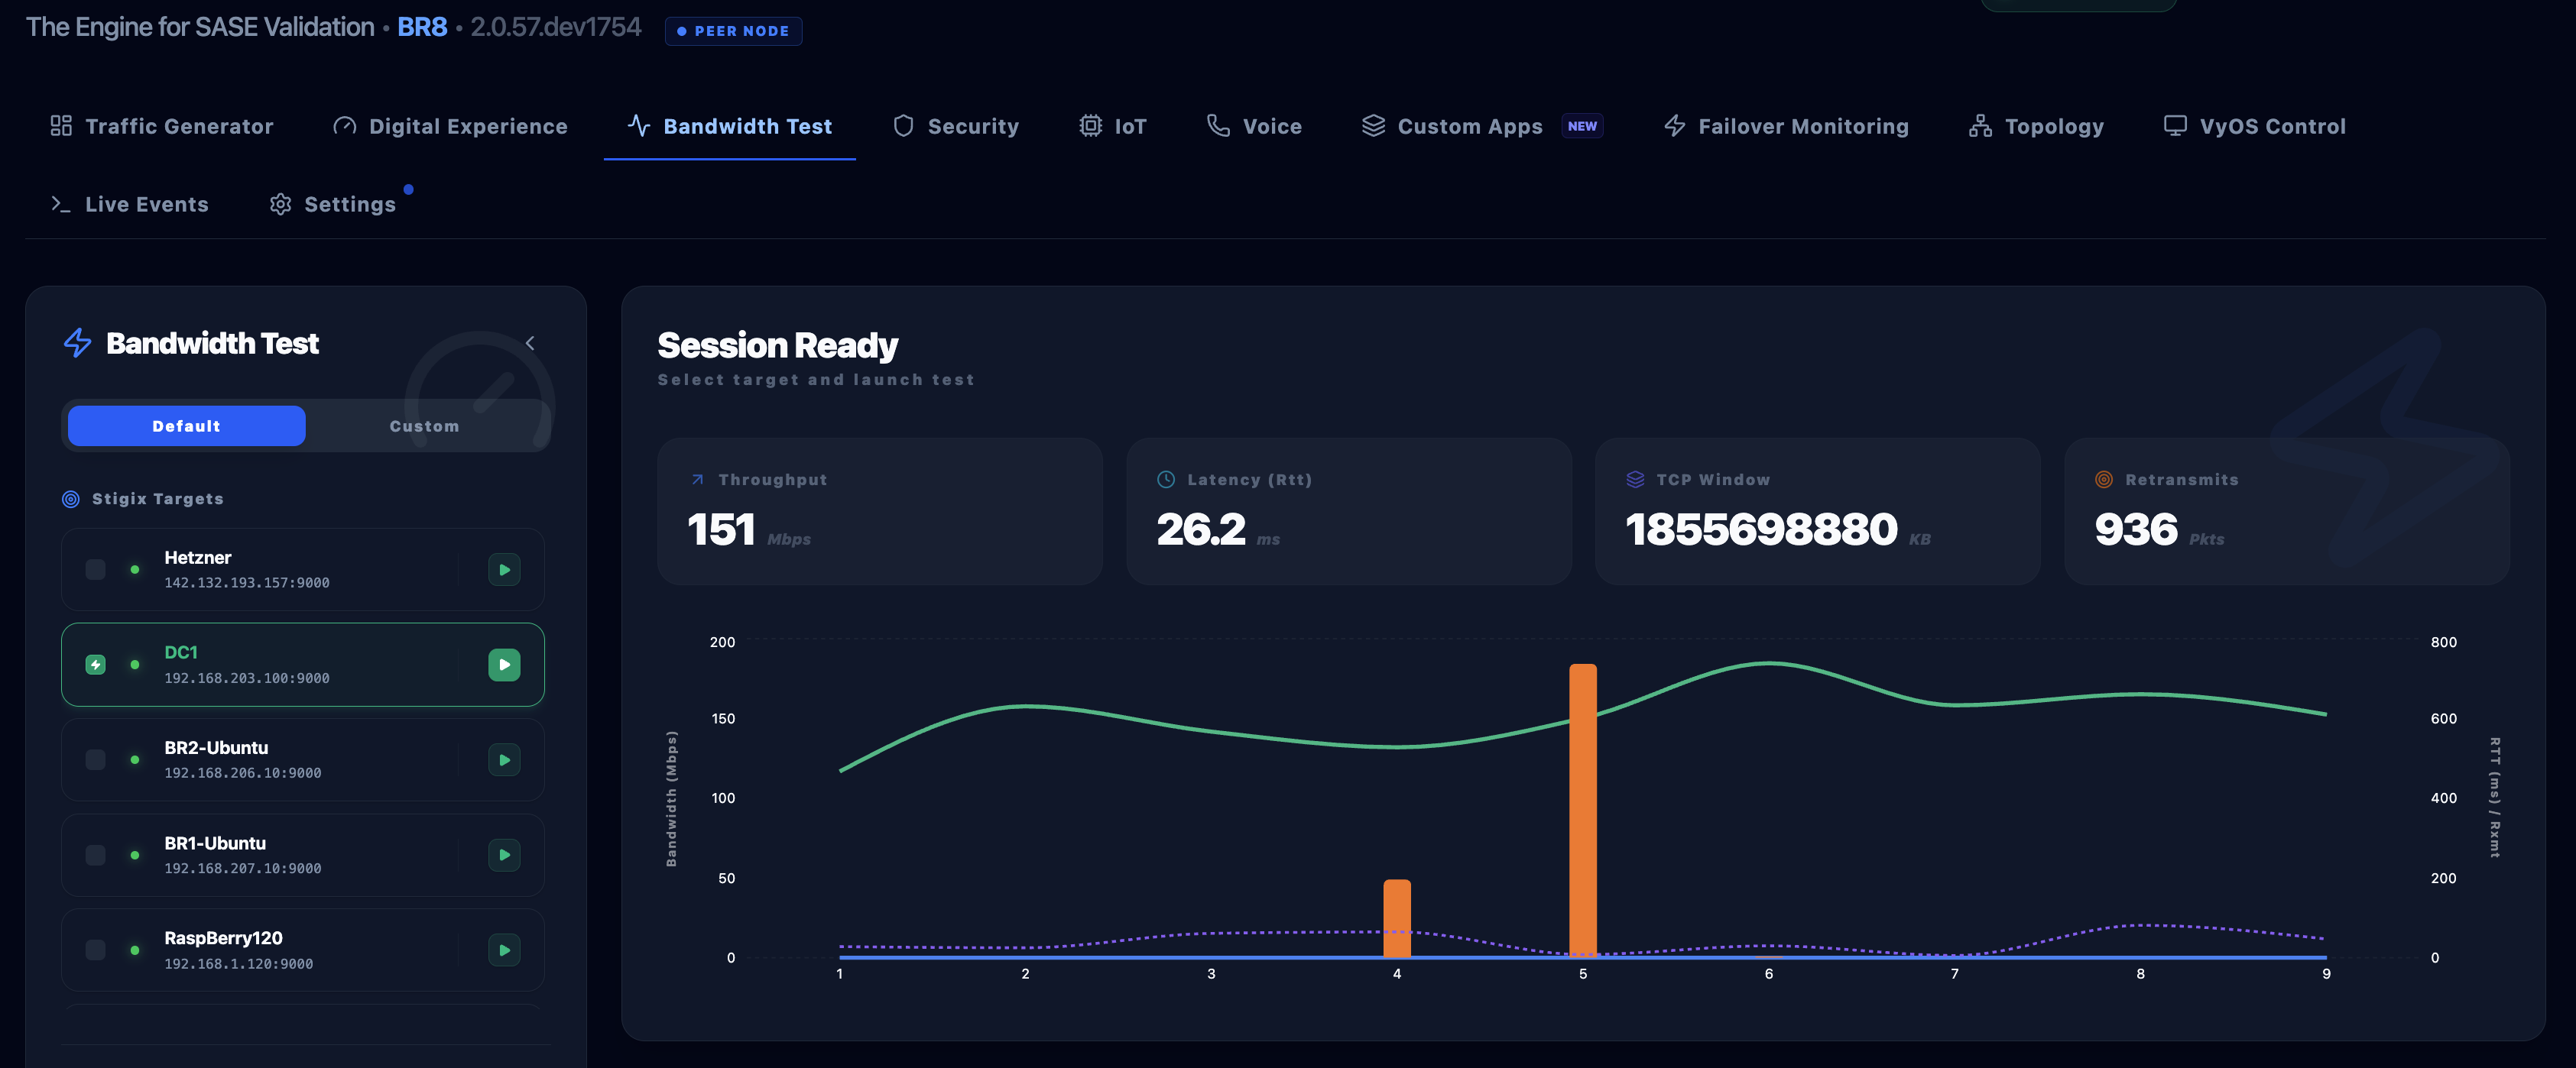This screenshot has height=1068, width=2576.
Task: Click the Hetzner address 142.132.193.157:9000
Action: tap(247, 582)
